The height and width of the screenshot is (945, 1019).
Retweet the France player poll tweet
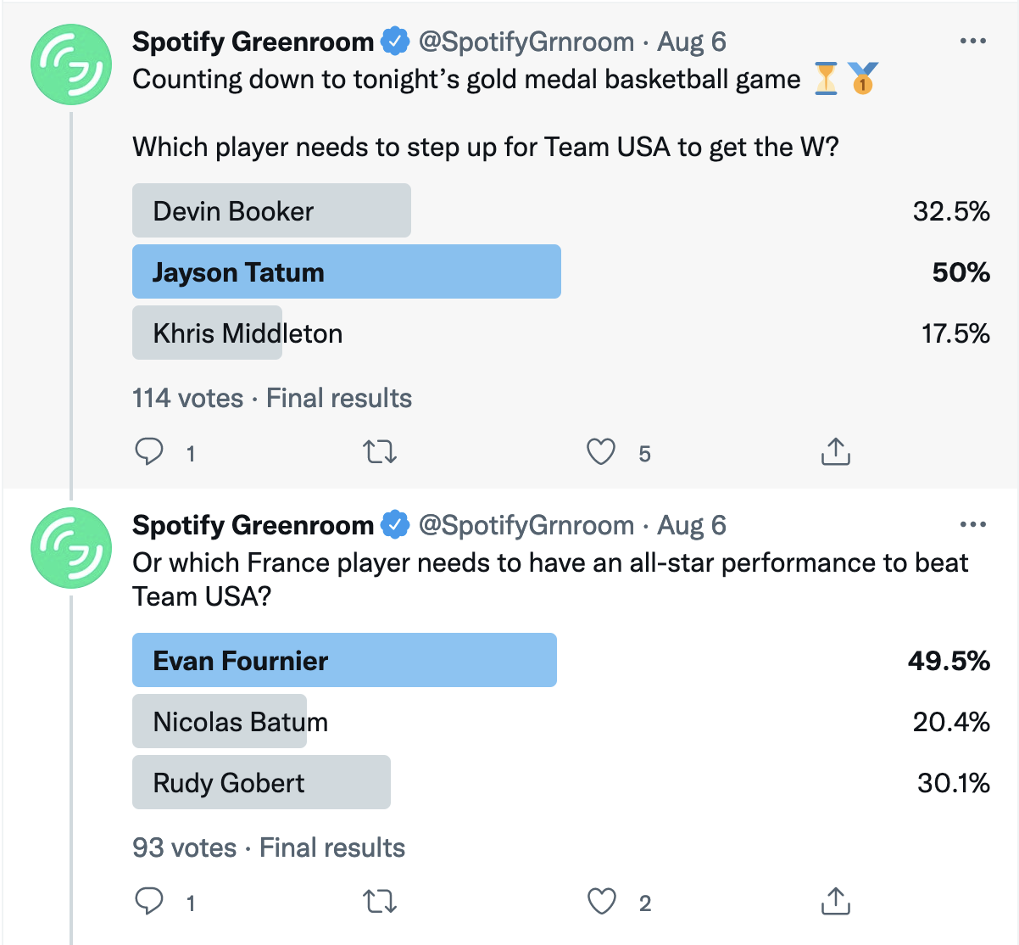(x=380, y=902)
